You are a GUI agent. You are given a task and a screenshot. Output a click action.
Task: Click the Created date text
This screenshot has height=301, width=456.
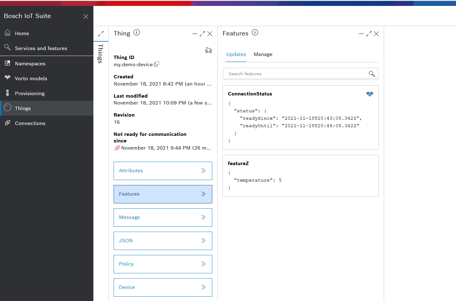tap(162, 84)
